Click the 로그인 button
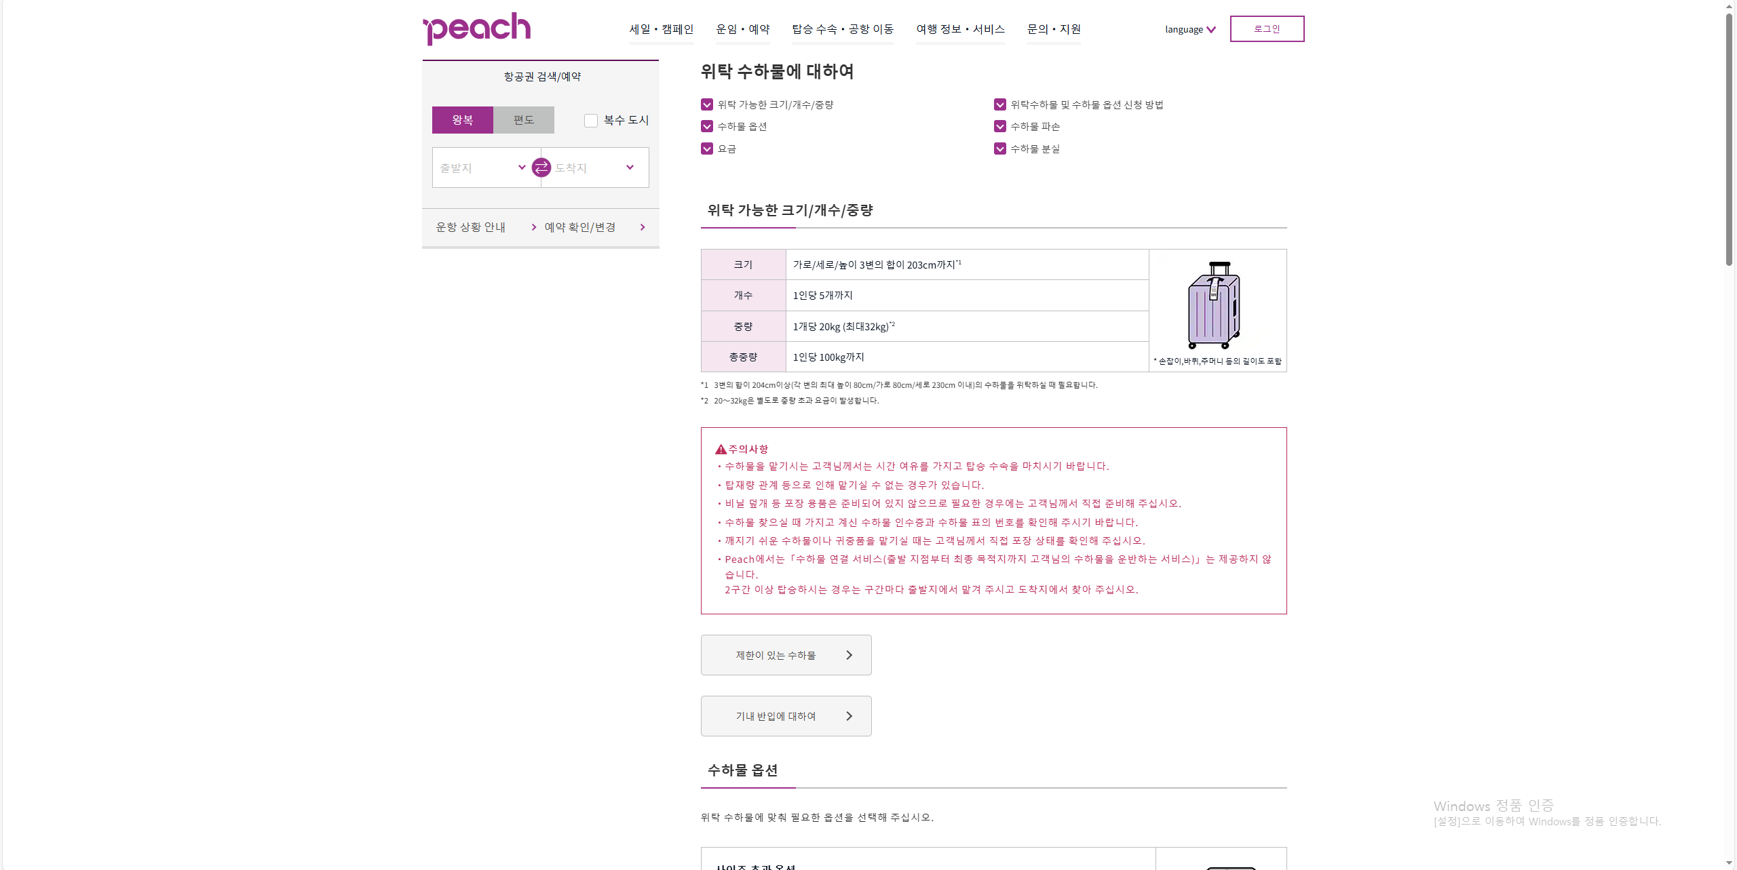 [1267, 29]
